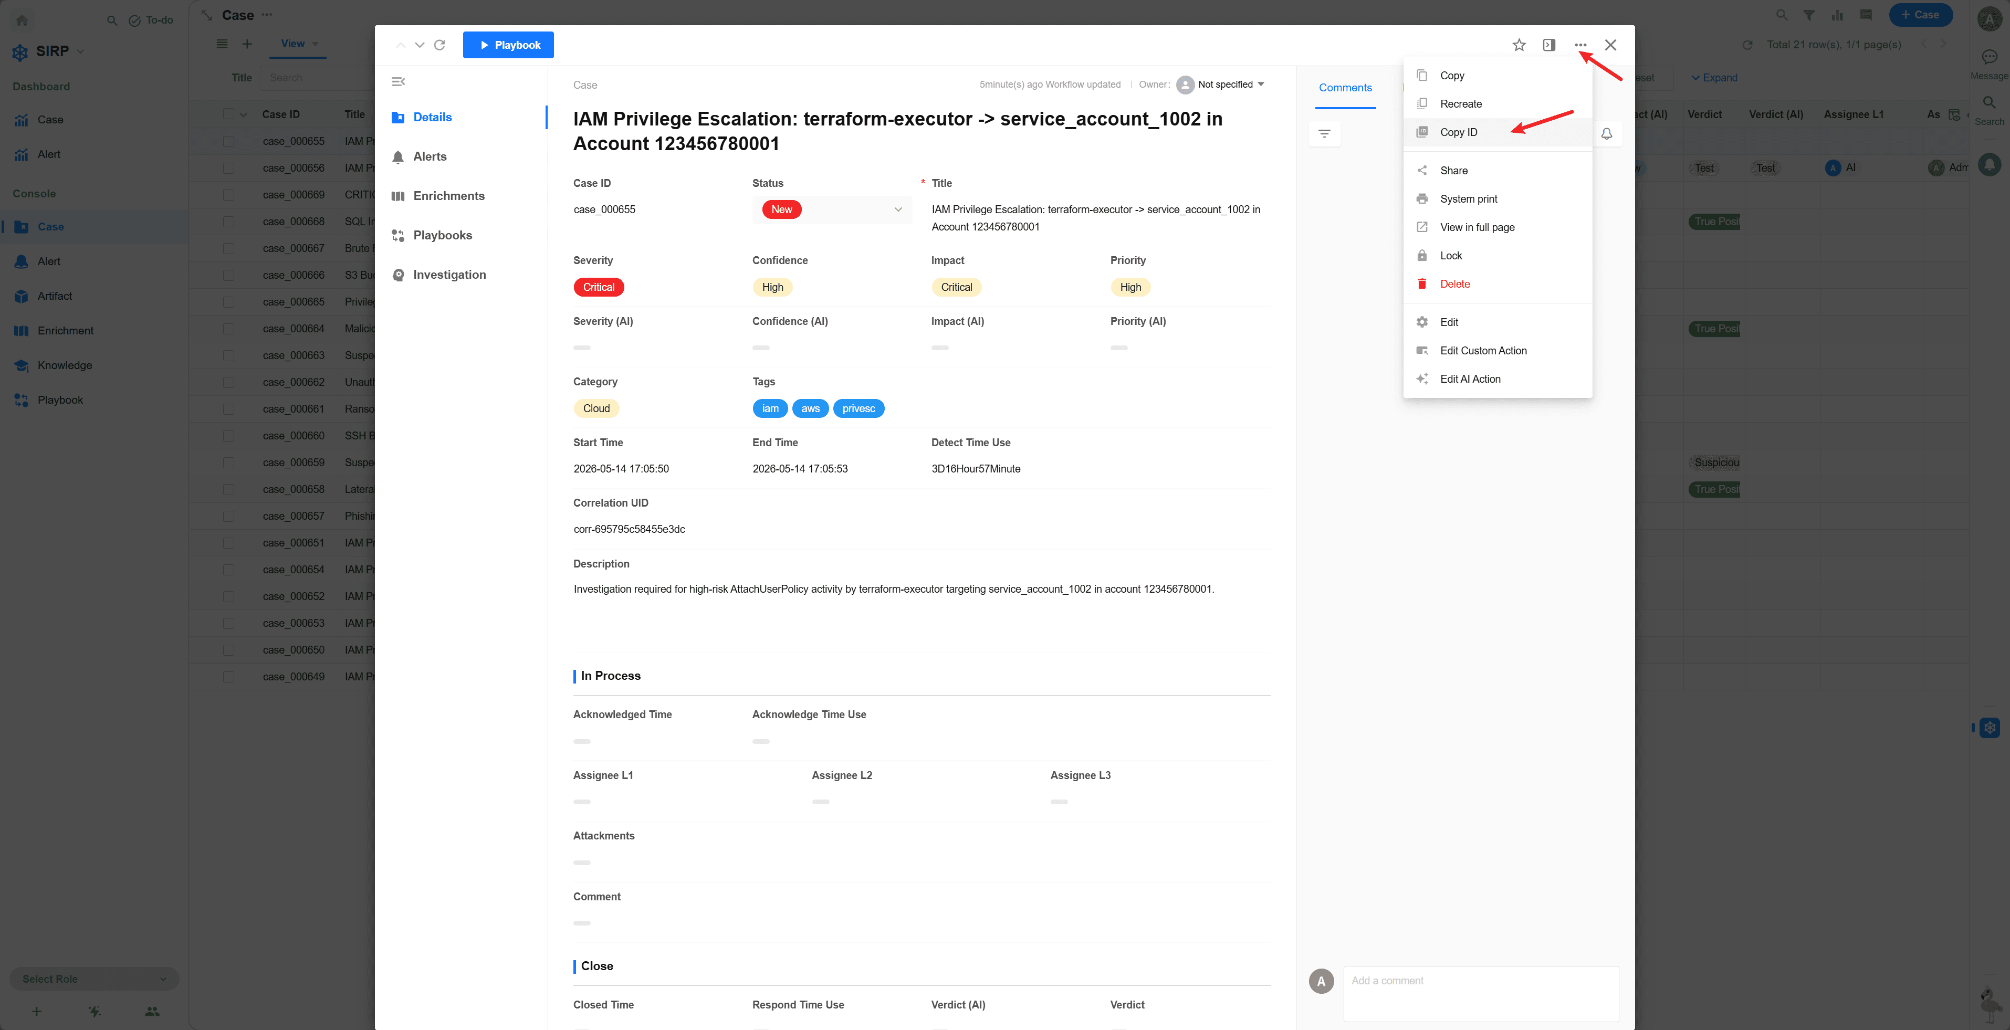Add a new view with plus icon
The width and height of the screenshot is (2010, 1030).
(247, 44)
